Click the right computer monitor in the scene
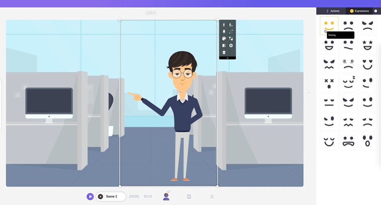The image size is (381, 205). point(268,105)
